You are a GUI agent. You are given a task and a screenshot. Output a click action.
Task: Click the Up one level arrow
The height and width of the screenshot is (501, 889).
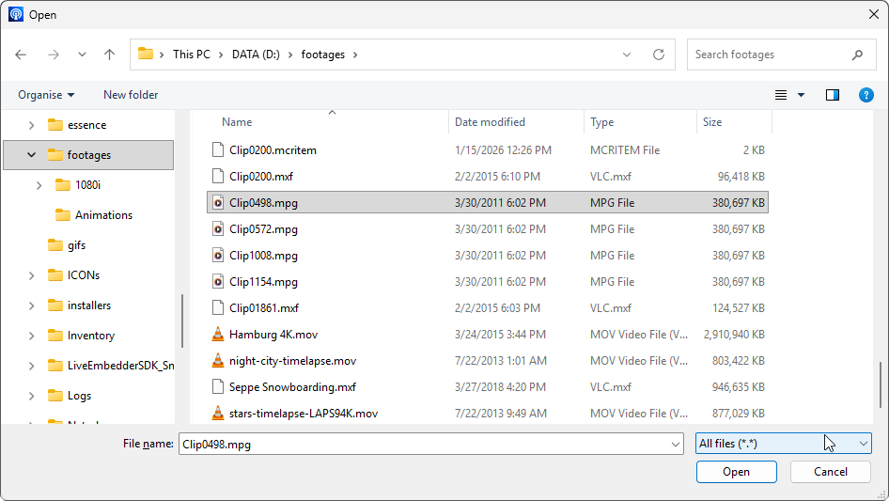tap(109, 55)
